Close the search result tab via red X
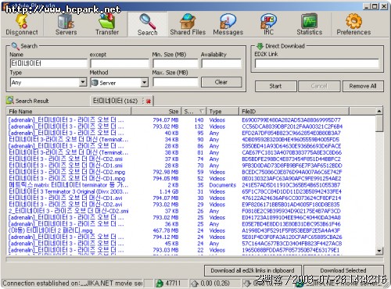 [149, 102]
